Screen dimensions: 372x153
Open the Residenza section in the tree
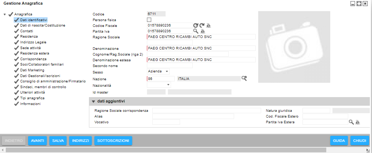29,37
